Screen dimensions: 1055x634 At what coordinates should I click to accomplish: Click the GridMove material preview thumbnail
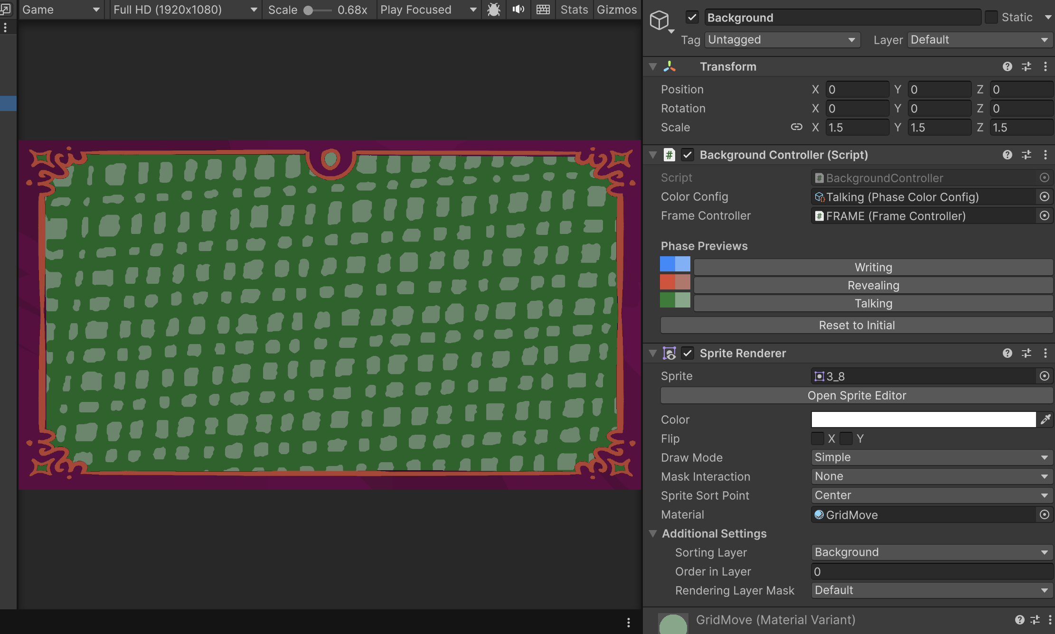pyautogui.click(x=673, y=624)
